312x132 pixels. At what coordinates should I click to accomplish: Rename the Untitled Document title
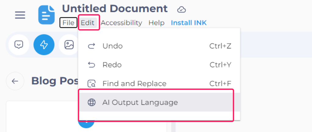[115, 9]
